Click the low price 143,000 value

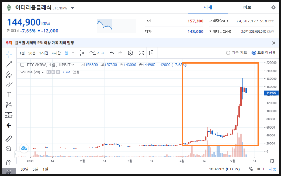(x=195, y=32)
